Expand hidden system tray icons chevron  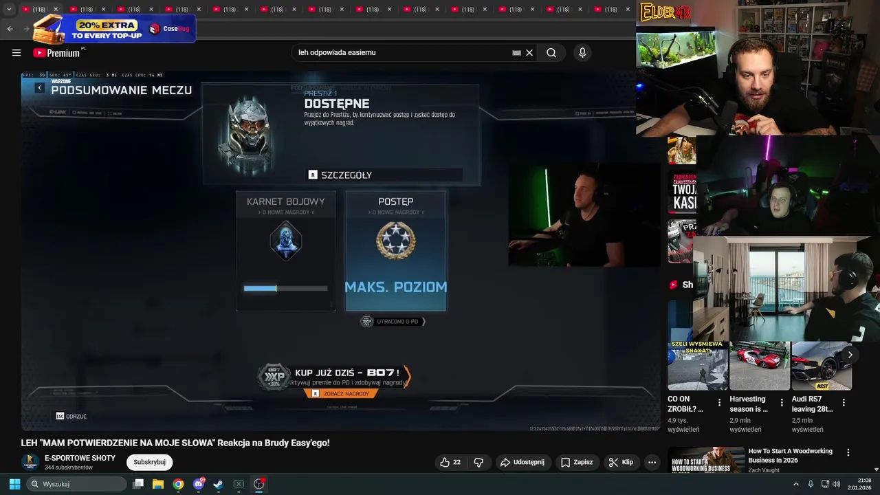tap(796, 484)
